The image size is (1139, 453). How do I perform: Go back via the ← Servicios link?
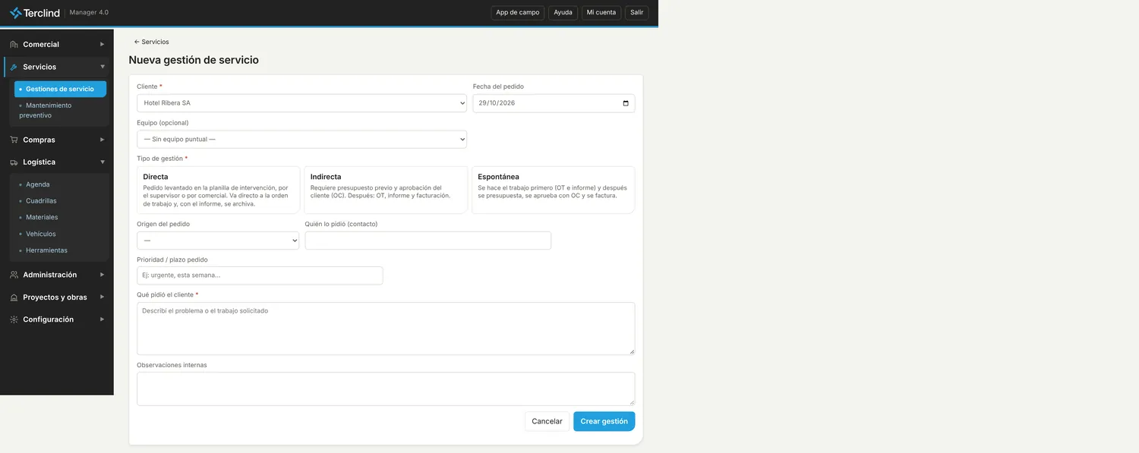[151, 42]
